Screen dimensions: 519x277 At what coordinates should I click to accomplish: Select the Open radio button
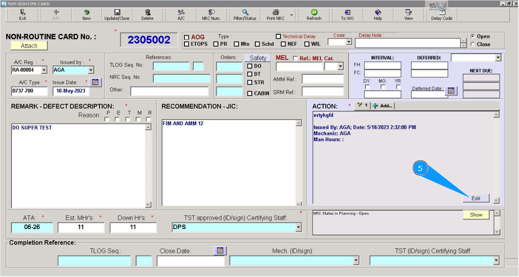[472, 36]
